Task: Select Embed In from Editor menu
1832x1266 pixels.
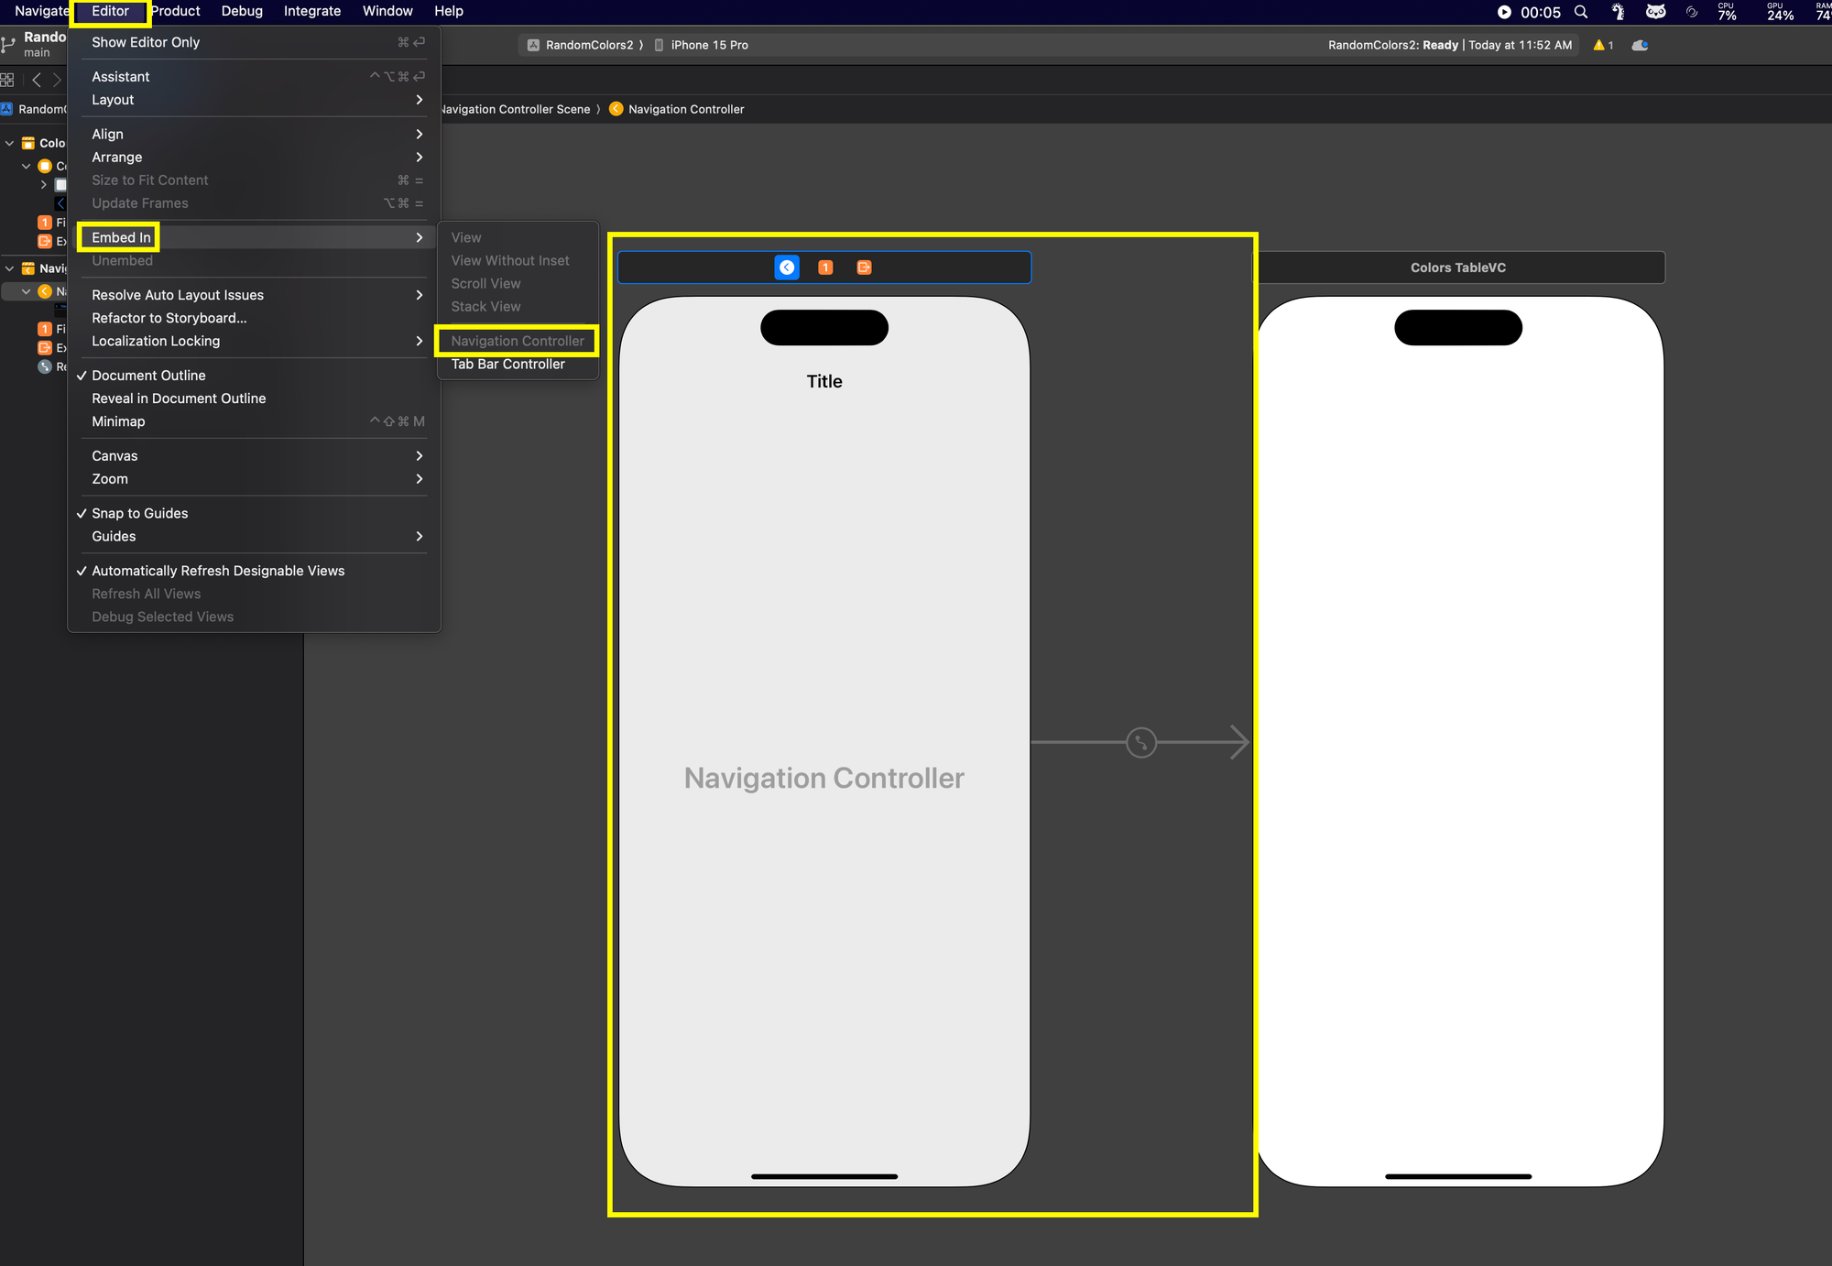Action: point(123,236)
